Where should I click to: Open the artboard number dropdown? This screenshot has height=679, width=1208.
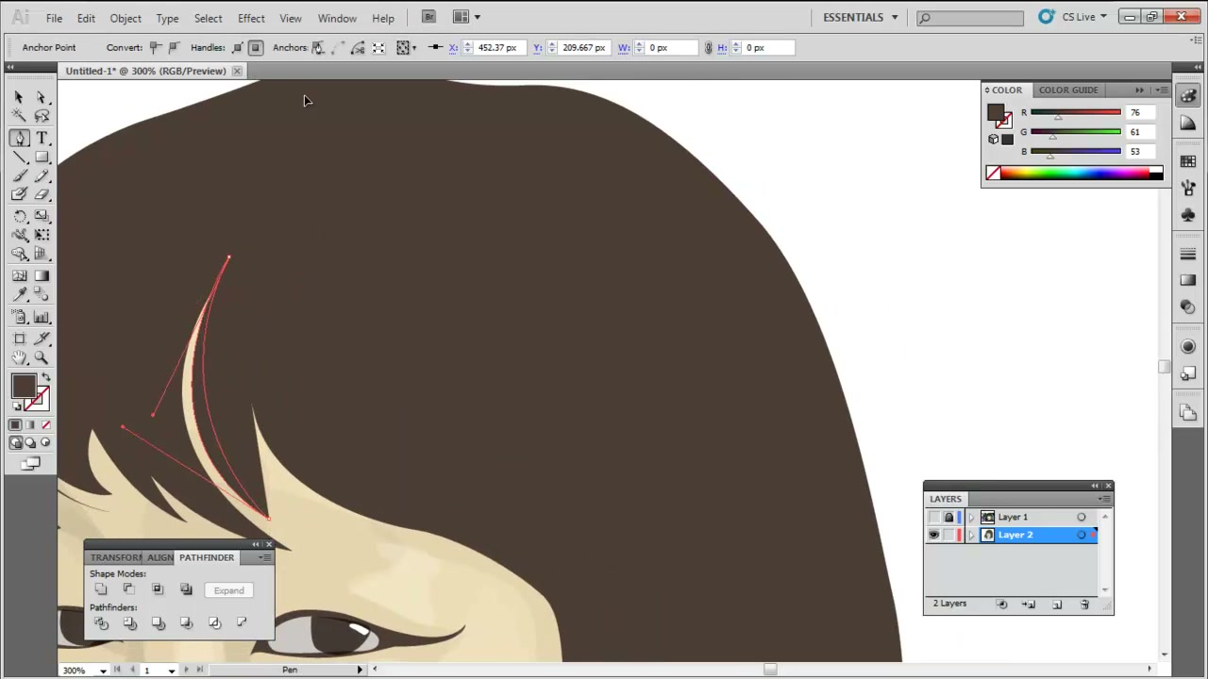coord(172,671)
